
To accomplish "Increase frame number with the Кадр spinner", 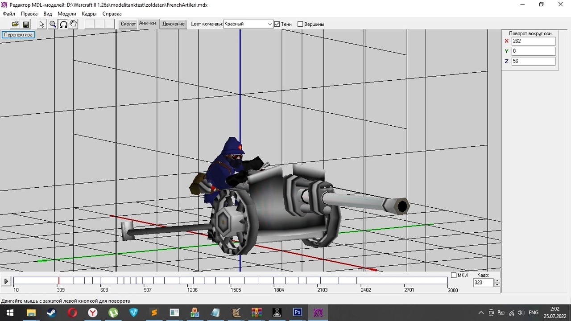I will coord(497,280).
